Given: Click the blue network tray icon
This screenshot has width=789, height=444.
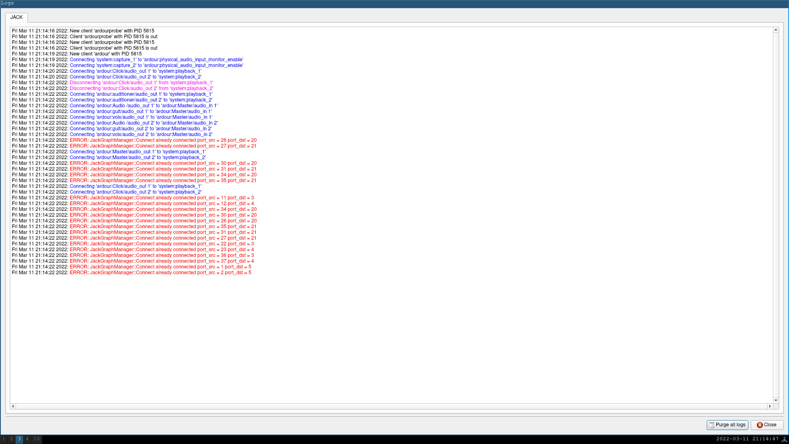Looking at the screenshot, I should (784, 439).
